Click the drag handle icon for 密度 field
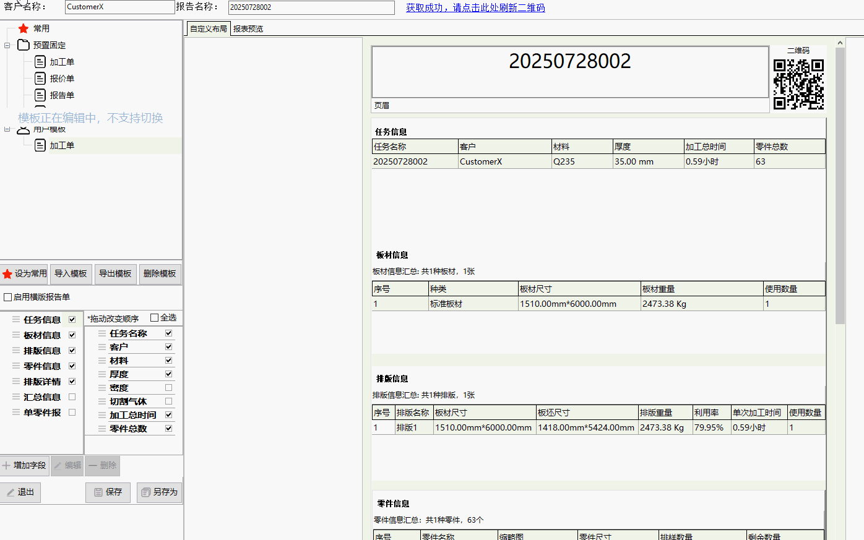This screenshot has width=864, height=540. pos(102,388)
